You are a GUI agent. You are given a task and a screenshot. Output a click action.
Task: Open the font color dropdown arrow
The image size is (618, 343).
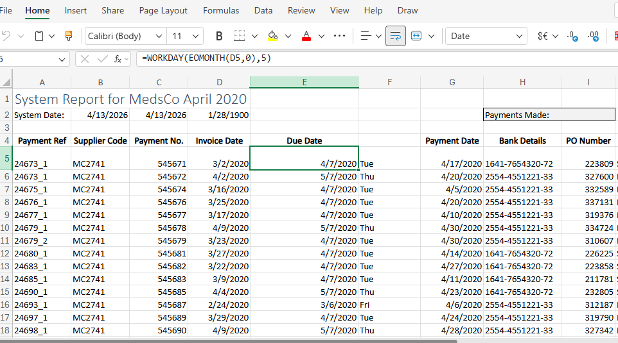(x=322, y=36)
